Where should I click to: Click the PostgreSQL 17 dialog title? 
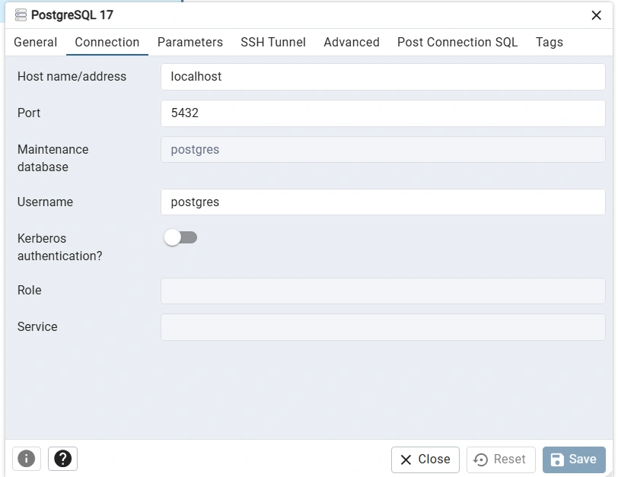tap(72, 15)
